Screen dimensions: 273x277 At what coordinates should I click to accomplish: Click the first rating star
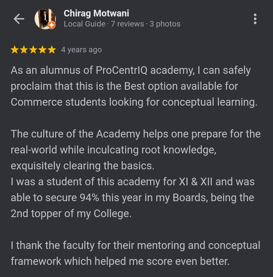[15, 50]
